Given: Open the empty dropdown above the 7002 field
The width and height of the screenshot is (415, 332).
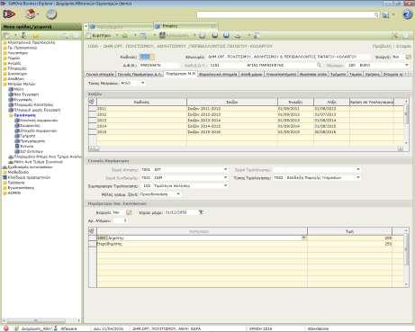Looking at the screenshot, I should 357,169.
